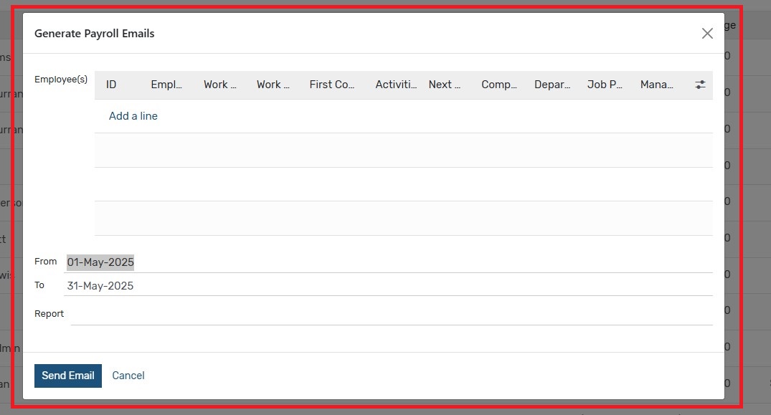Click the Send Email button
Viewport: 771px width, 415px height.
click(x=68, y=376)
